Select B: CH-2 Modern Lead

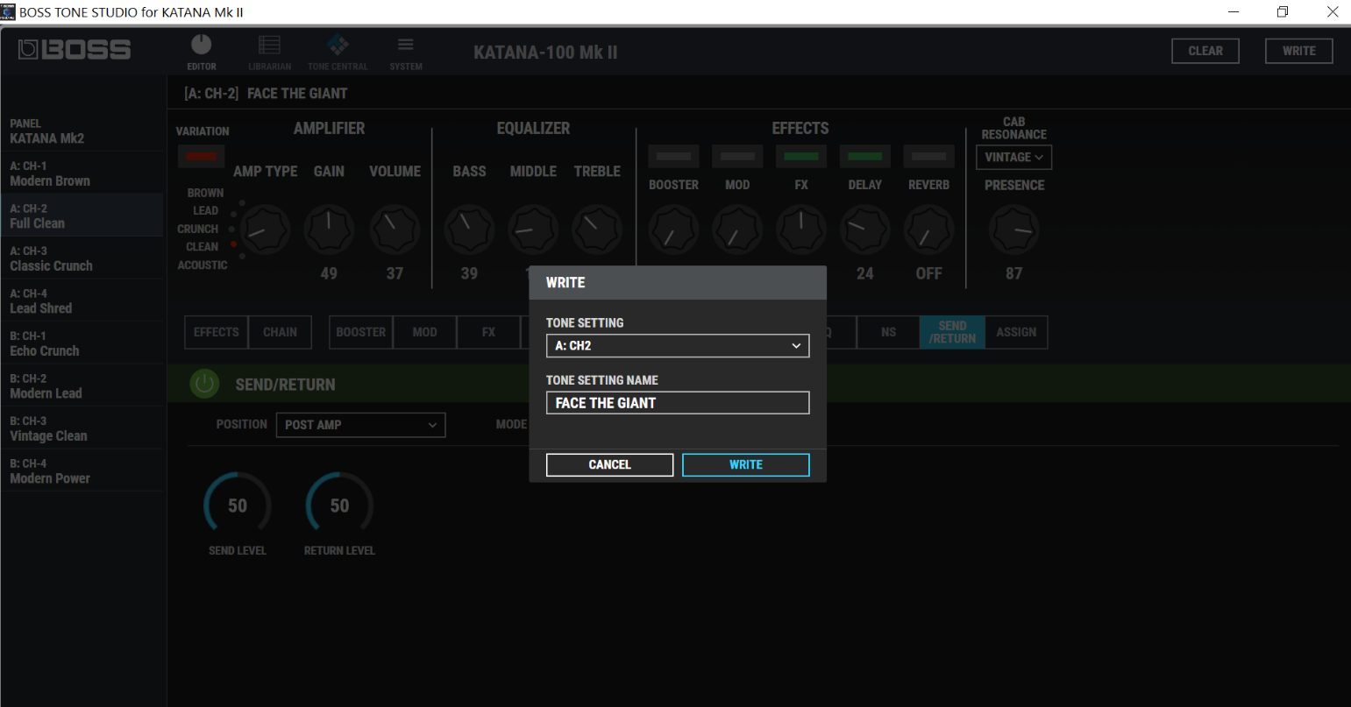tap(82, 385)
